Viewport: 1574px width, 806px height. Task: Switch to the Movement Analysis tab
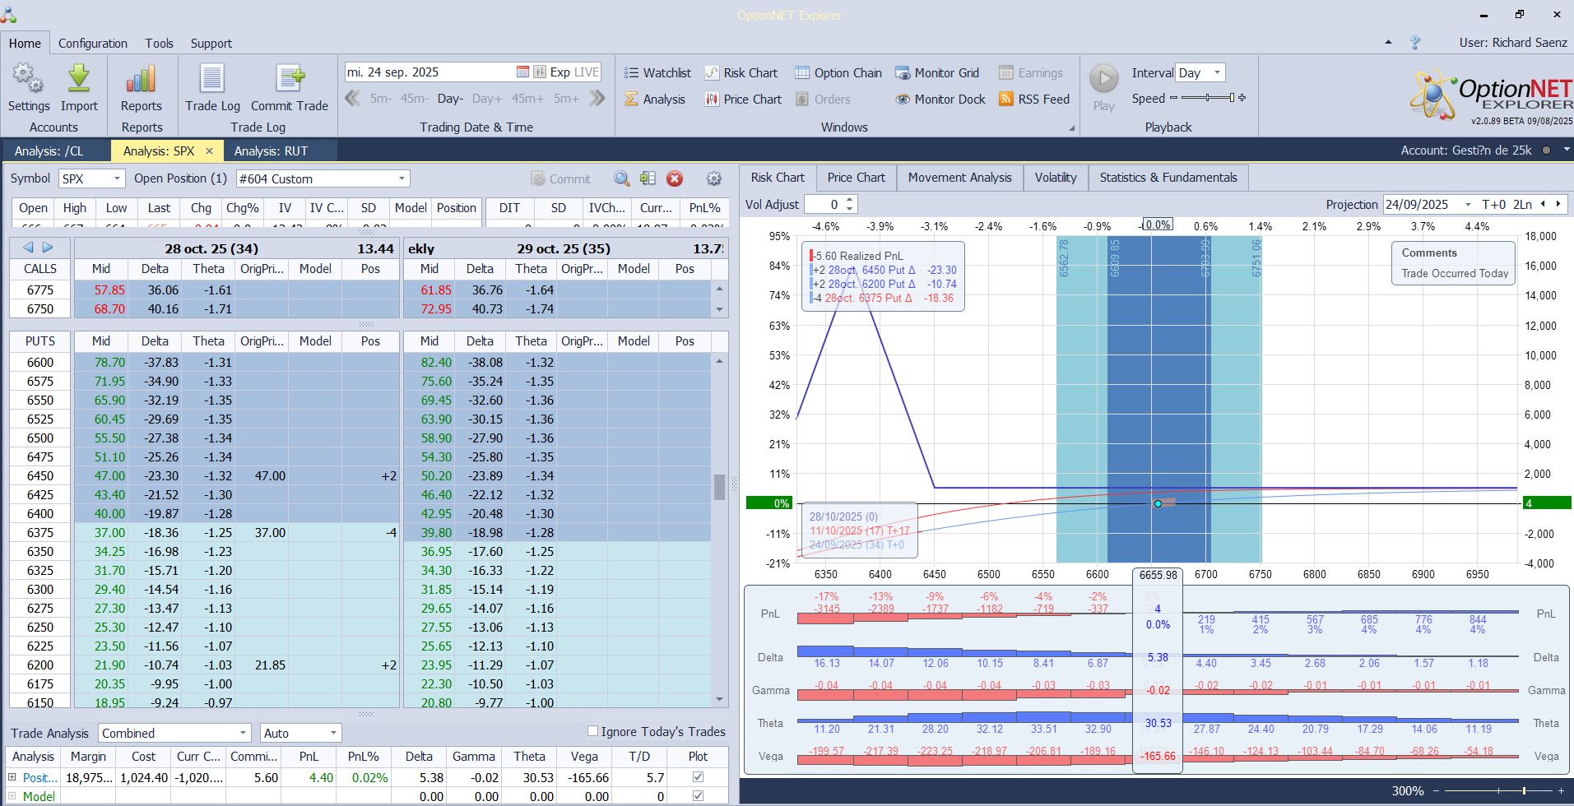(x=959, y=178)
